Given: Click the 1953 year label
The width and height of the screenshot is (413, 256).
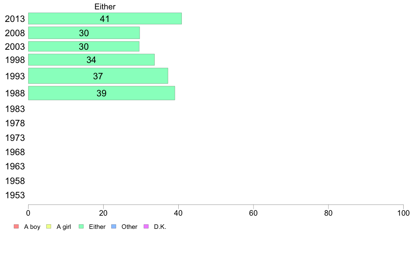Looking at the screenshot, I should click(x=15, y=195).
